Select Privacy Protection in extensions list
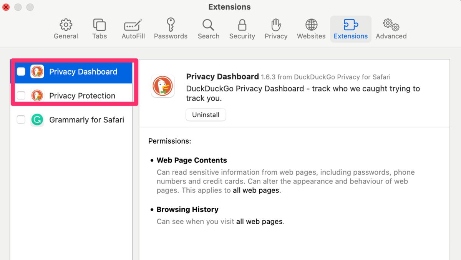 (71, 96)
